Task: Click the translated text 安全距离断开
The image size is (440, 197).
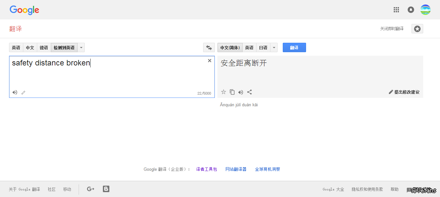Action: (x=244, y=63)
